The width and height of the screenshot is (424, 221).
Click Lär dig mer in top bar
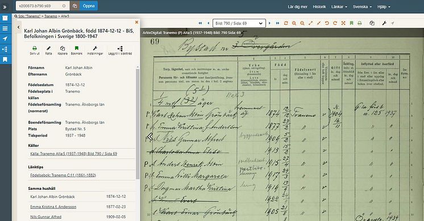(x=297, y=7)
